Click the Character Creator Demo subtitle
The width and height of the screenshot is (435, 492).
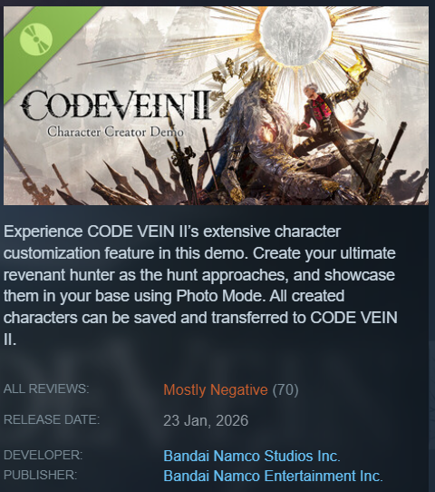115,132
